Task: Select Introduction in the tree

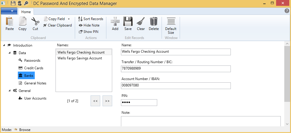Action: pyautogui.click(x=22, y=45)
